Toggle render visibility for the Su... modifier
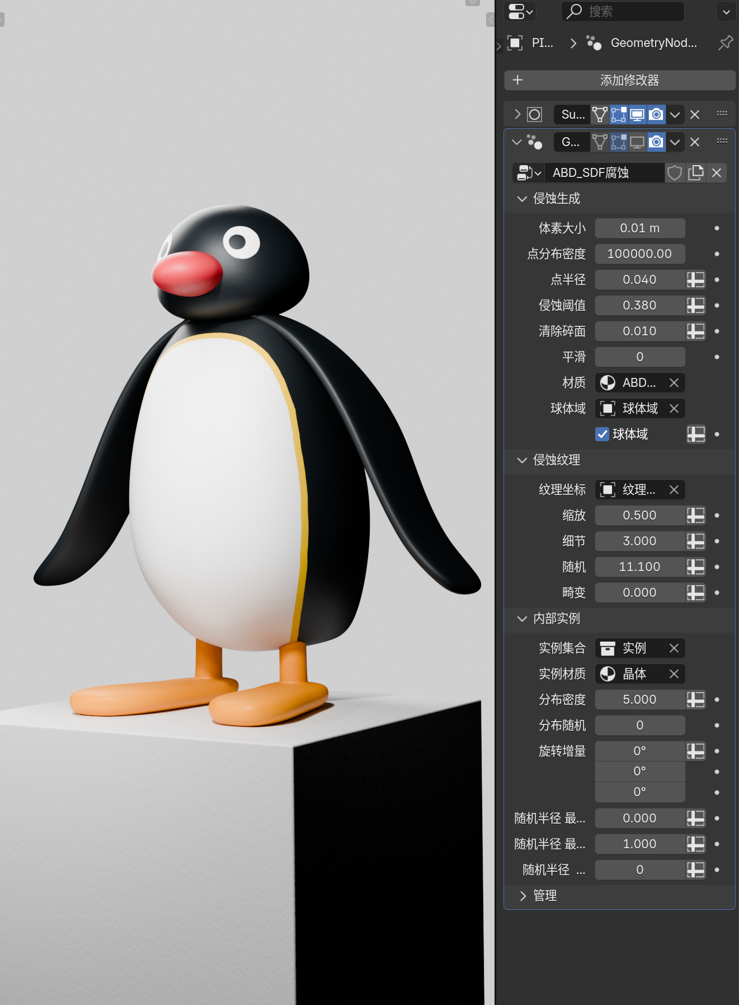Image resolution: width=739 pixels, height=1005 pixels. pyautogui.click(x=656, y=115)
